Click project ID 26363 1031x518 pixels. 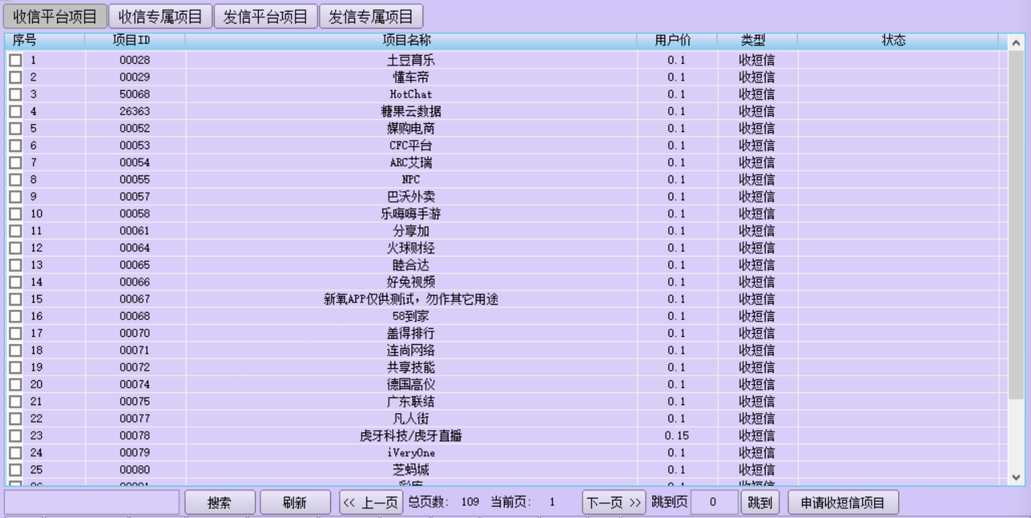click(135, 111)
